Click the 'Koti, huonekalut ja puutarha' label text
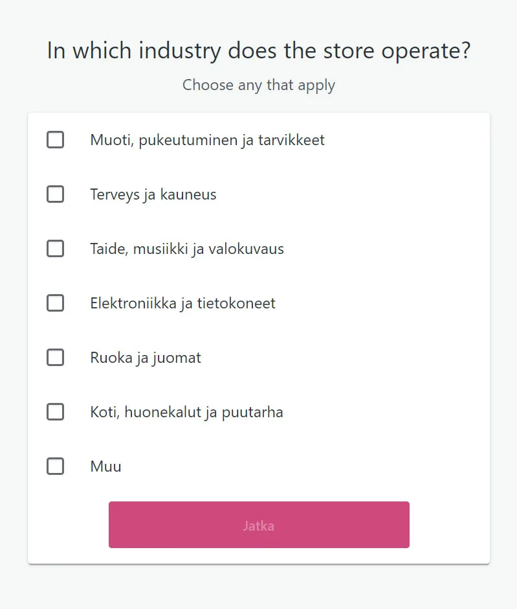The width and height of the screenshot is (517, 609). (186, 412)
